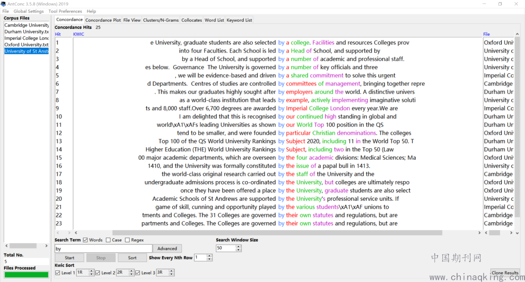The image size is (525, 282).
Task: Select Oxford University.txt corpus file
Action: pos(27,44)
